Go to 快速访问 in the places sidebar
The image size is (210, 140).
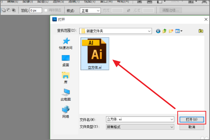coord(66,44)
